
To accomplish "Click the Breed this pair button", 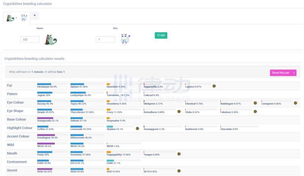I will pyautogui.click(x=281, y=73).
